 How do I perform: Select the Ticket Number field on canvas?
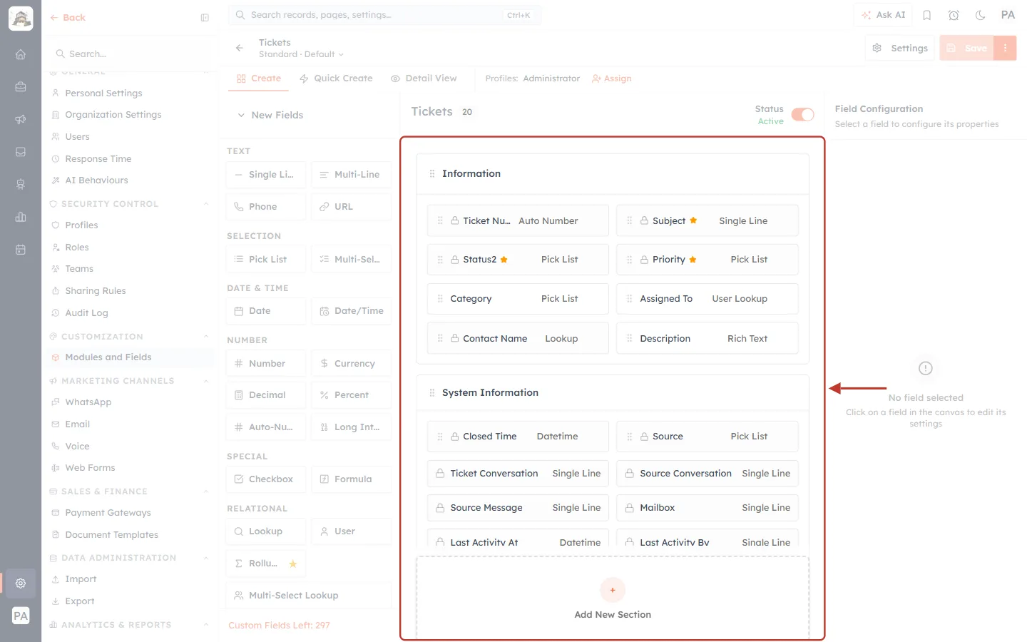coord(518,221)
